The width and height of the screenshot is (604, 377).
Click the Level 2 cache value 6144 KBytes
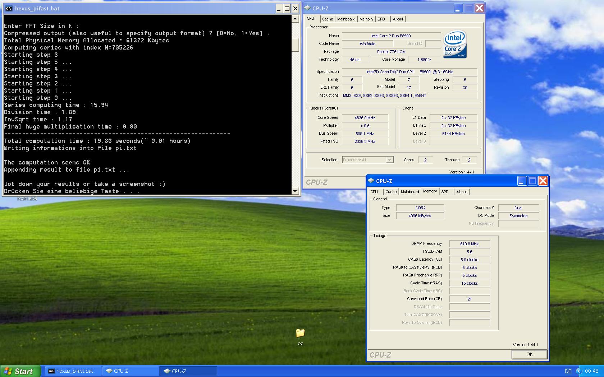pyautogui.click(x=453, y=134)
